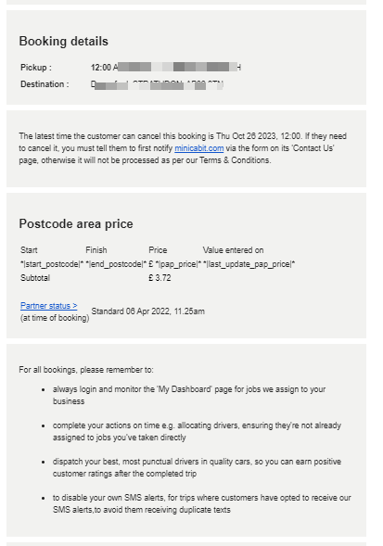The image size is (383, 546).
Task: Select the £ 3.72 subtotal amount
Action: 160,278
